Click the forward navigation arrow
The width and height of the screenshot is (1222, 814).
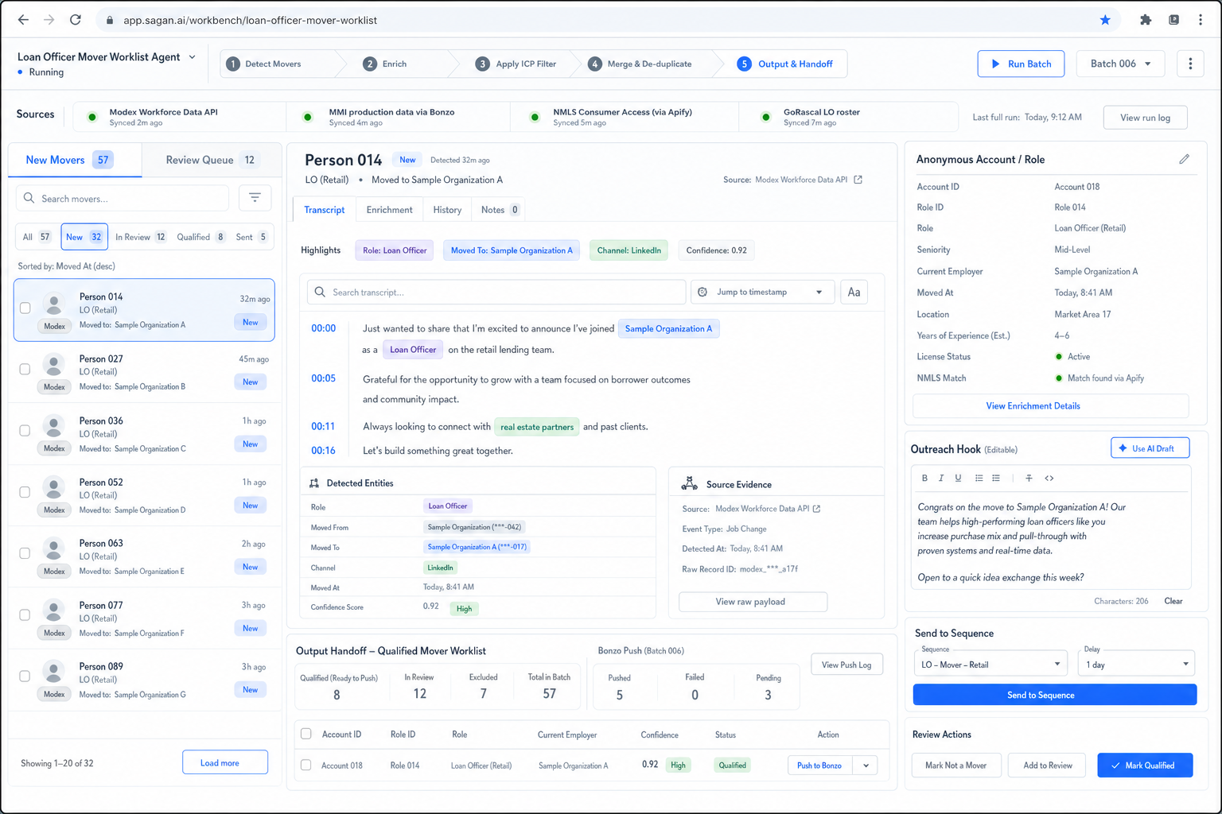[x=49, y=20]
